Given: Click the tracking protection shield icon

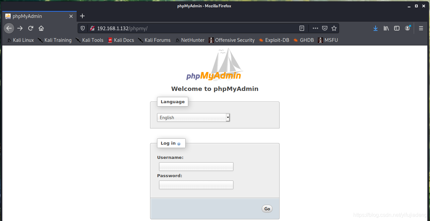Looking at the screenshot, I should point(83,28).
